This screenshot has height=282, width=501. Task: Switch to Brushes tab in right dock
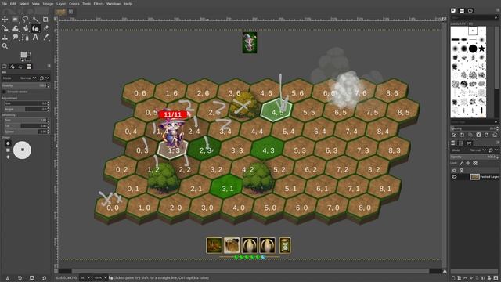453,10
